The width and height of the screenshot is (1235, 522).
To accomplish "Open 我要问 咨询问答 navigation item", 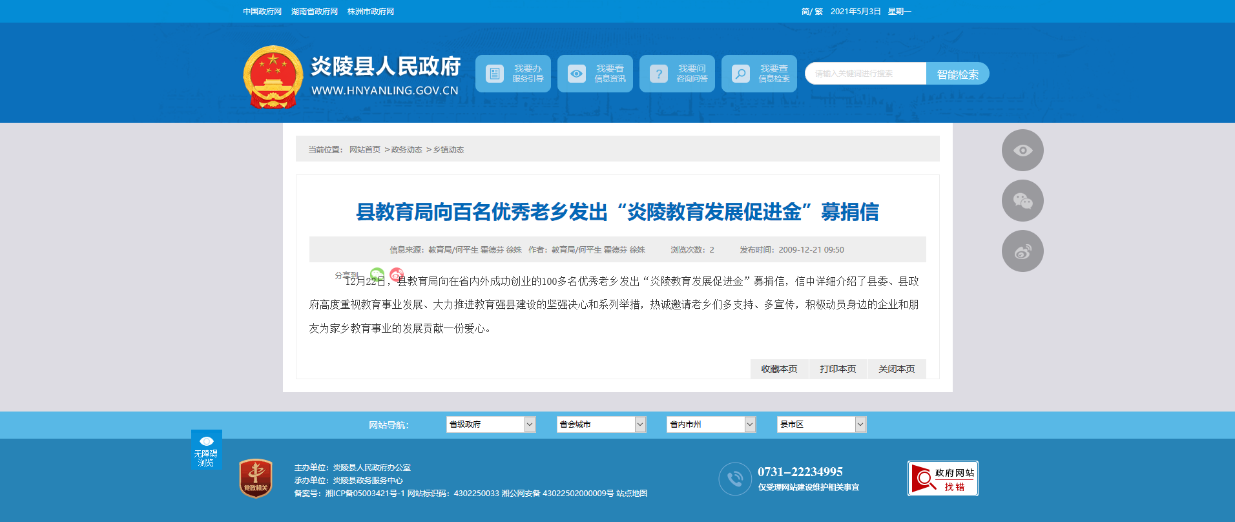I will (677, 74).
